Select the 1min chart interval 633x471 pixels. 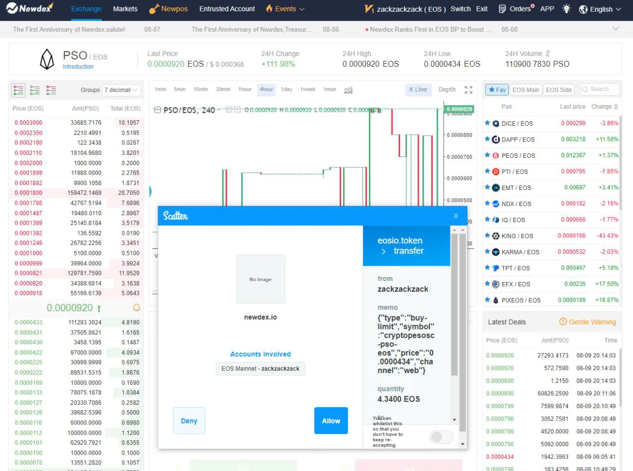pos(160,90)
